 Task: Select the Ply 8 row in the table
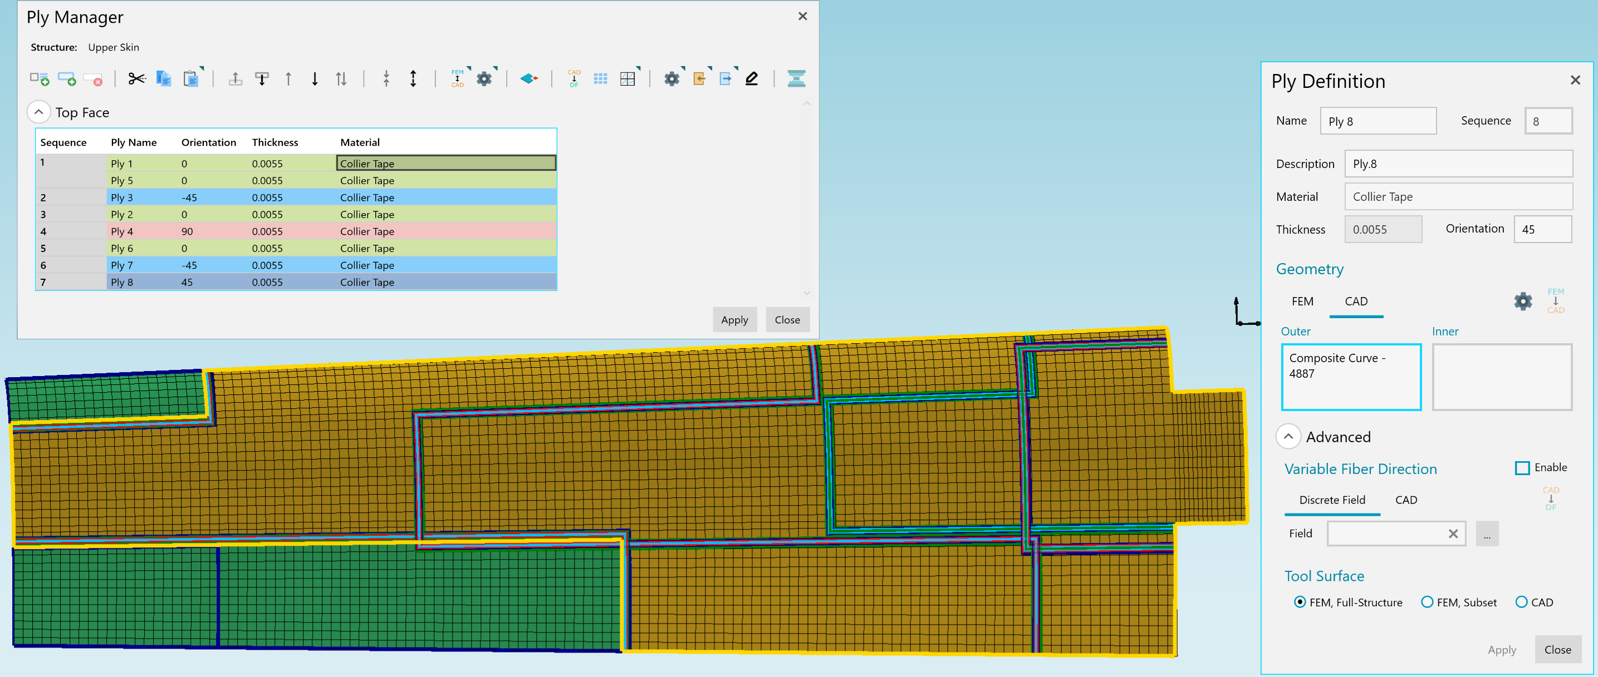point(296,282)
